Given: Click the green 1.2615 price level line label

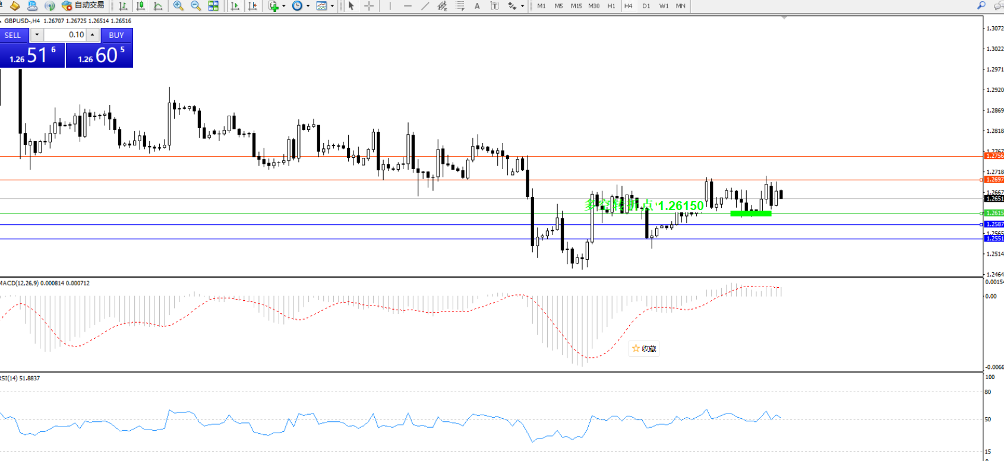Looking at the screenshot, I should pyautogui.click(x=994, y=213).
